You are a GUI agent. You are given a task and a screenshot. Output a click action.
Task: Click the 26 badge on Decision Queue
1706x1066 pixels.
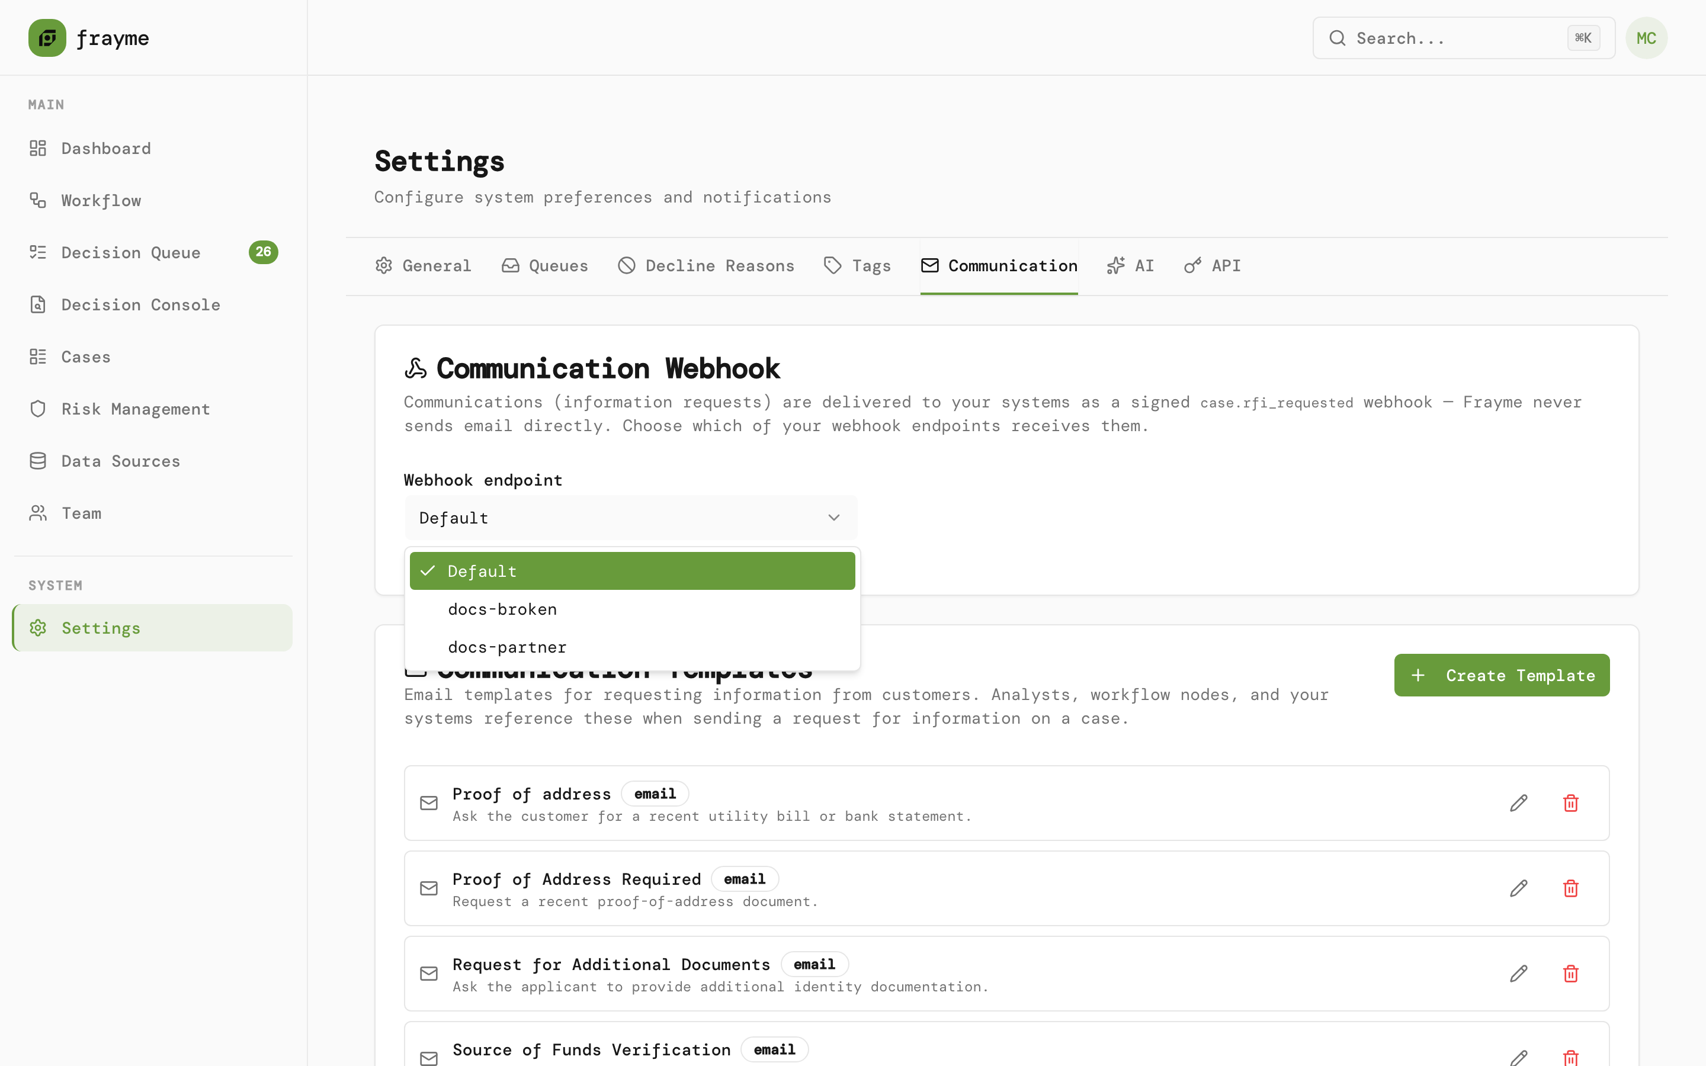point(264,252)
